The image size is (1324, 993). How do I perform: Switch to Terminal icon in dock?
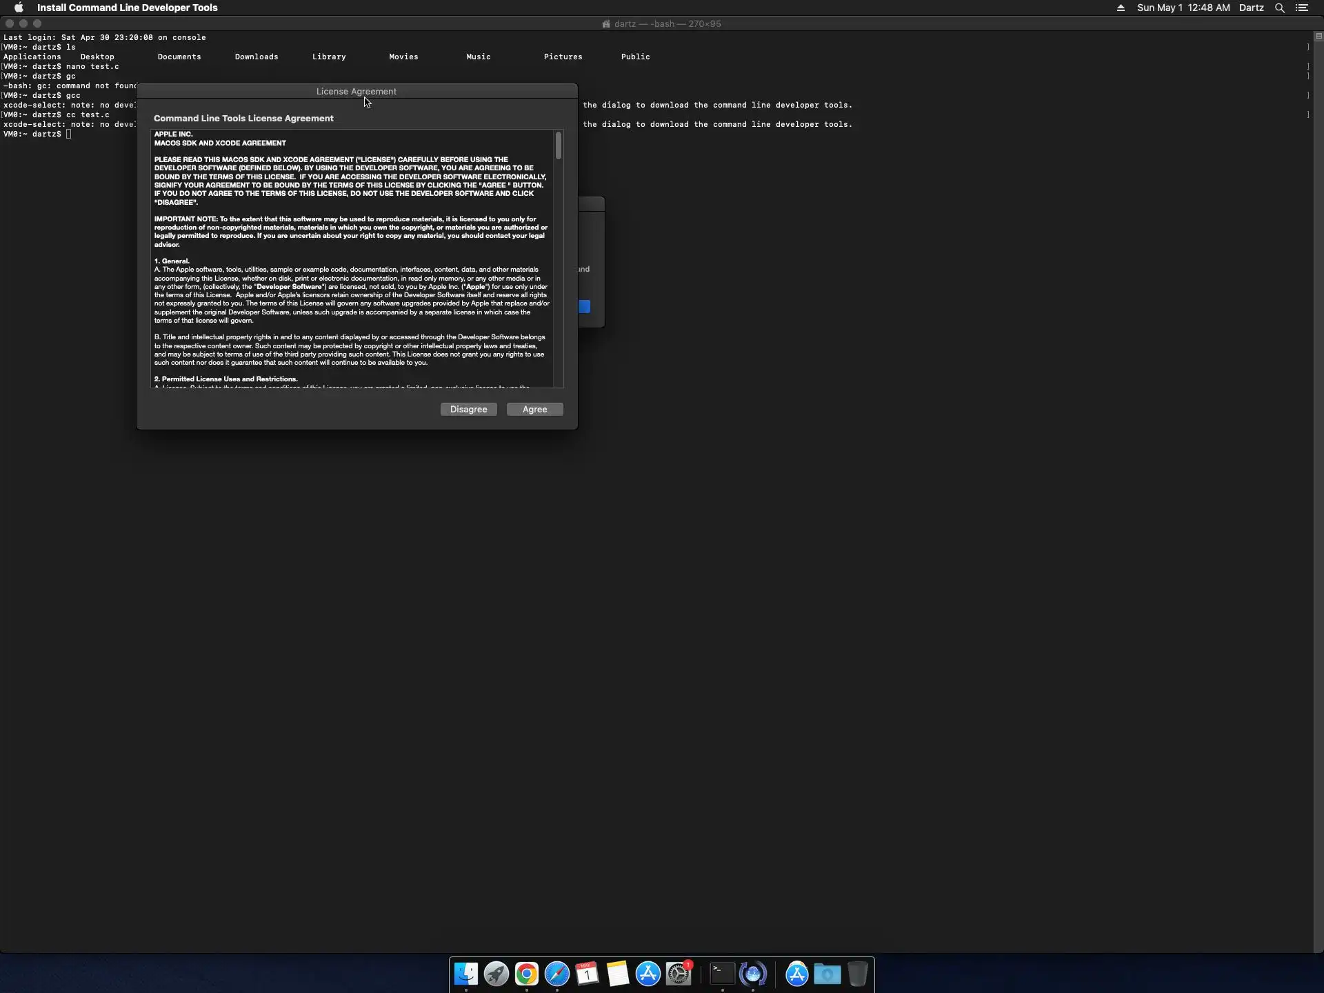[x=722, y=974]
